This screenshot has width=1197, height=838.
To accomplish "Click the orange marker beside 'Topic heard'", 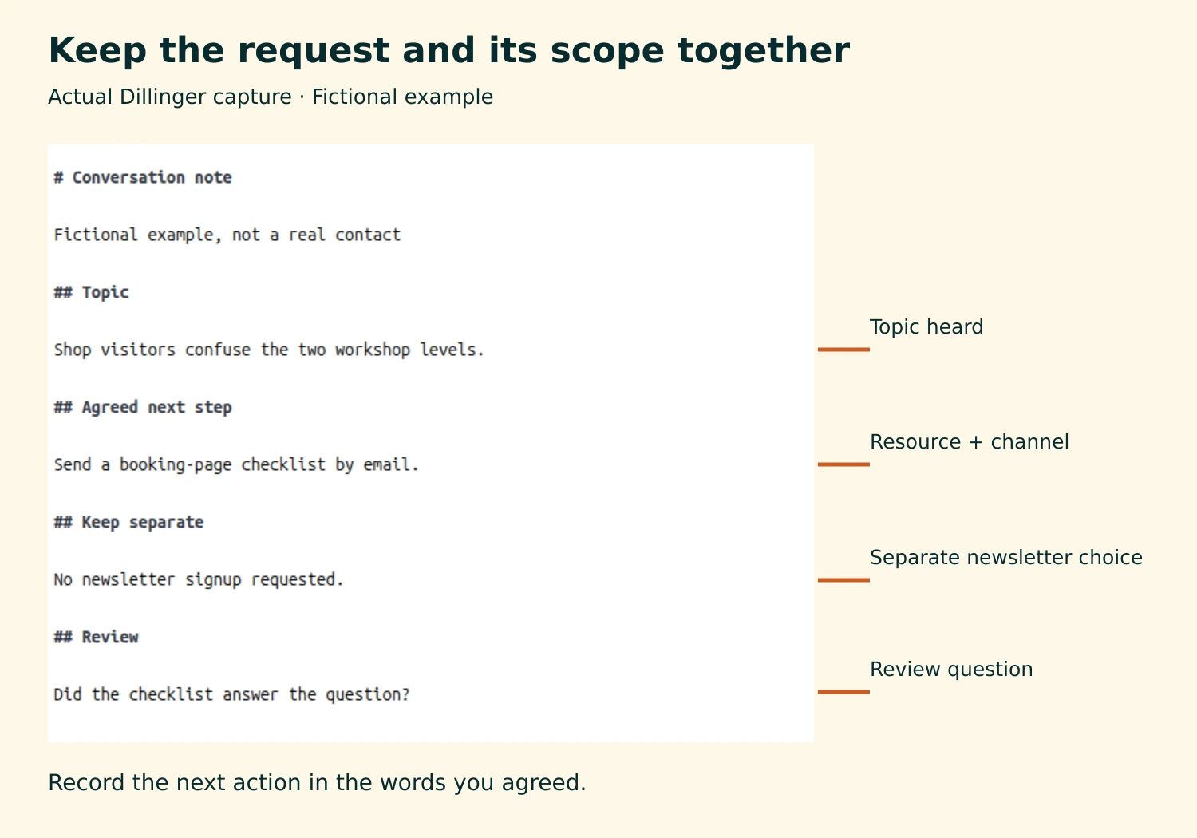I will click(x=843, y=350).
